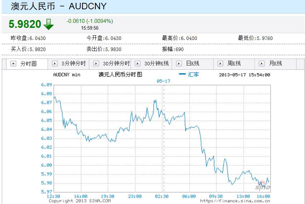Click the green down-arrow price indicator
The height and width of the screenshot is (204, 305).
(x=48, y=24)
